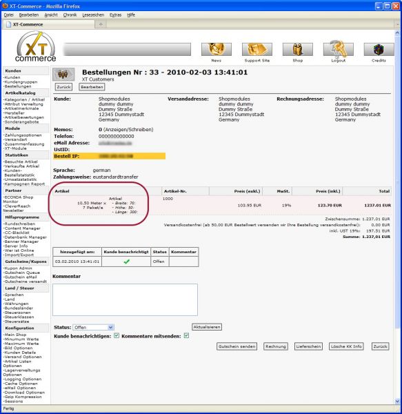Click the Logout keys icon

pyautogui.click(x=338, y=50)
